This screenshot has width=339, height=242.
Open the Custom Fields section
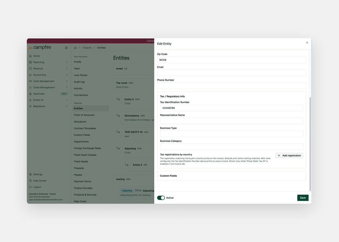pos(231,176)
